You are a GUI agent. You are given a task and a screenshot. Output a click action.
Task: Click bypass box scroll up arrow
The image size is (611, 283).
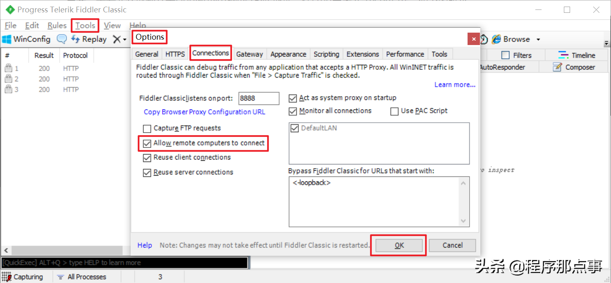pyautogui.click(x=464, y=182)
